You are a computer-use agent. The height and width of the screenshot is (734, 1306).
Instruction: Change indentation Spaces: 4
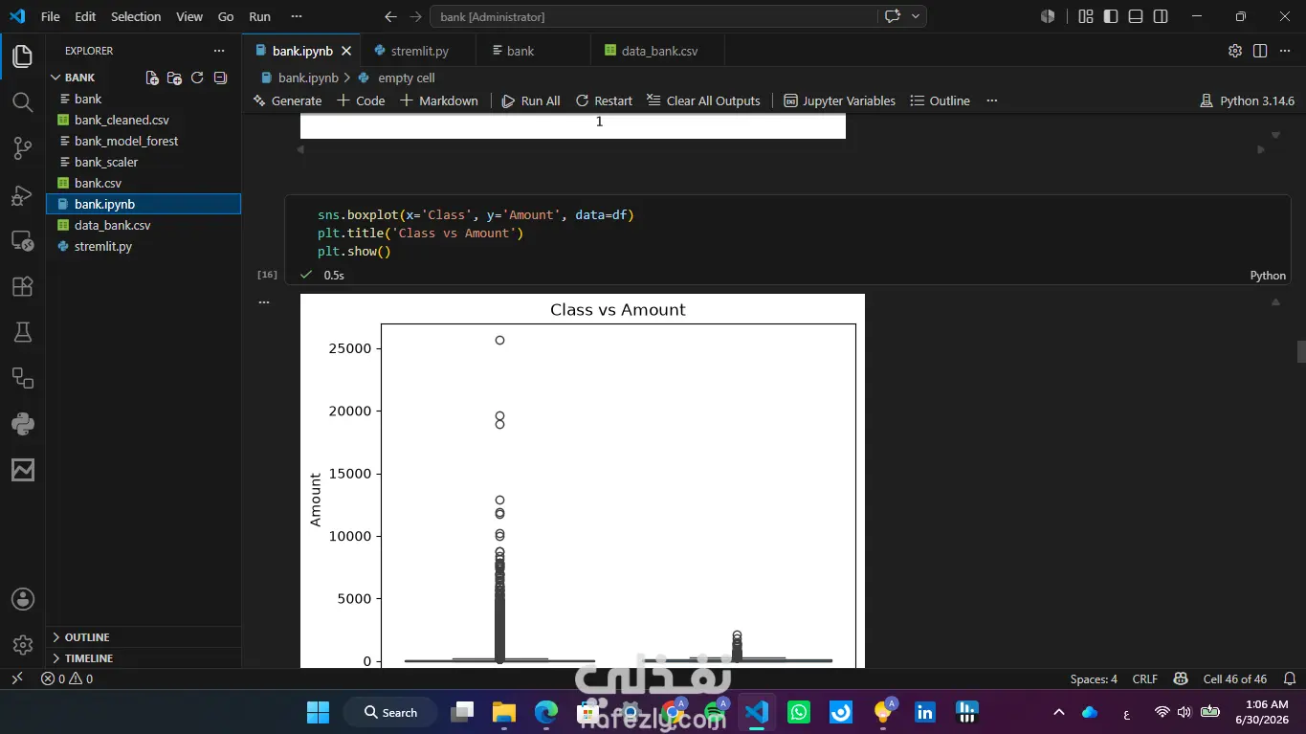point(1094,678)
